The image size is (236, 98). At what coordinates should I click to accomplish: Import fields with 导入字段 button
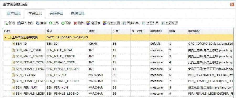tap(25, 23)
